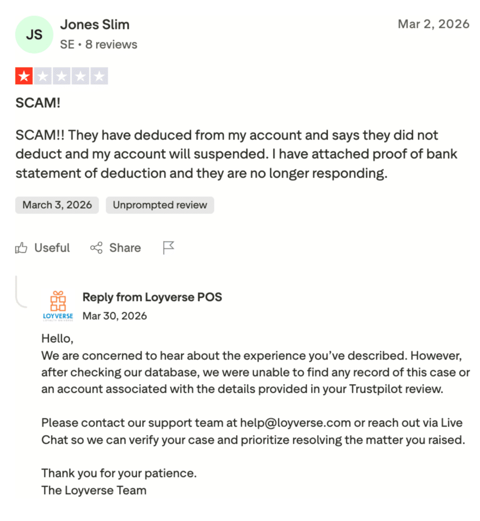This screenshot has width=480, height=521.
Task: Click the help@loyverse.com email address
Action: click(295, 422)
